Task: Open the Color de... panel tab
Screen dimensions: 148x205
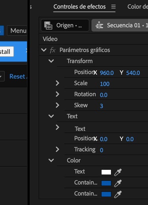Action: tap(138, 7)
